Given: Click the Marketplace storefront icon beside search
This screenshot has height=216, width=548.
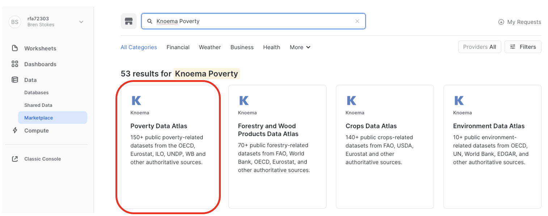Looking at the screenshot, I should tap(128, 21).
